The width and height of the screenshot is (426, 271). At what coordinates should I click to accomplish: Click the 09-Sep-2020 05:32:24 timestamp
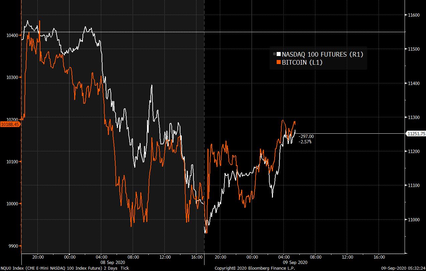click(404, 268)
